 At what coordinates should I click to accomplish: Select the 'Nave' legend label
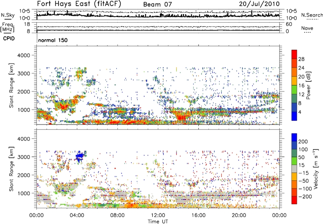coord(307,28)
